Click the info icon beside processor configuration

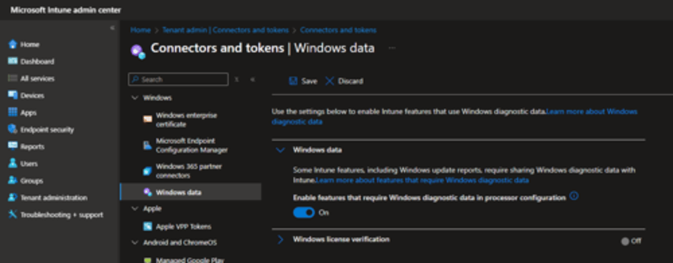tap(574, 196)
